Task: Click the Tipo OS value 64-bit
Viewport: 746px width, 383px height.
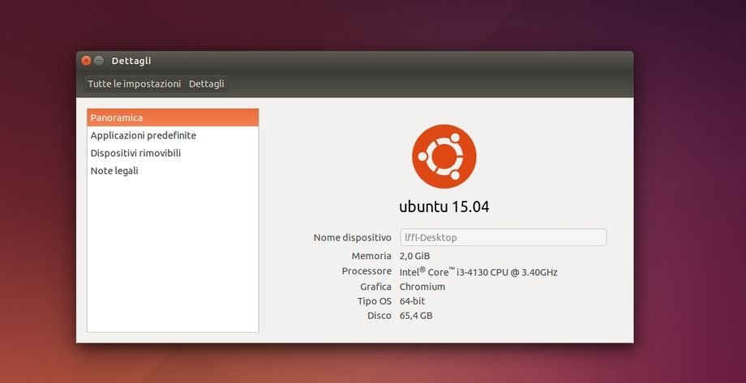Action: point(413,301)
